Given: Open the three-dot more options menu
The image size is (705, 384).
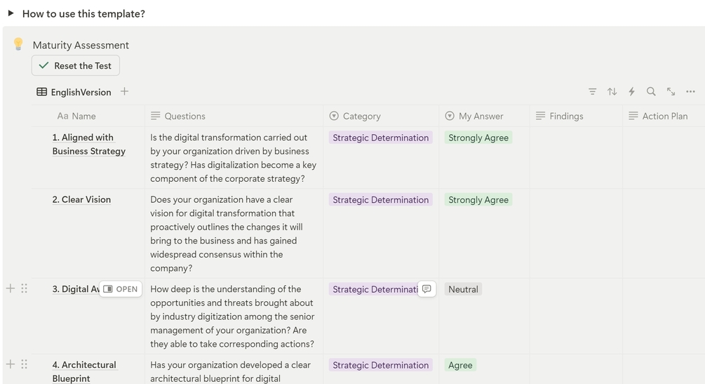Looking at the screenshot, I should (690, 92).
